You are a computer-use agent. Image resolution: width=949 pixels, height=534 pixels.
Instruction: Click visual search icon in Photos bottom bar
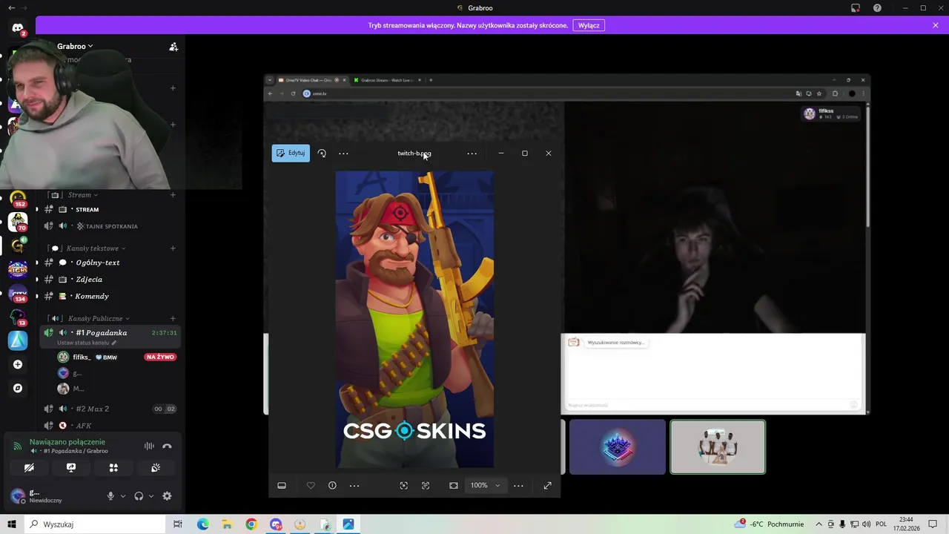click(403, 485)
